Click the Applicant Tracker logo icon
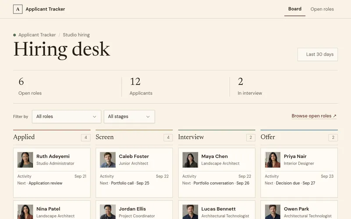 tap(18, 9)
